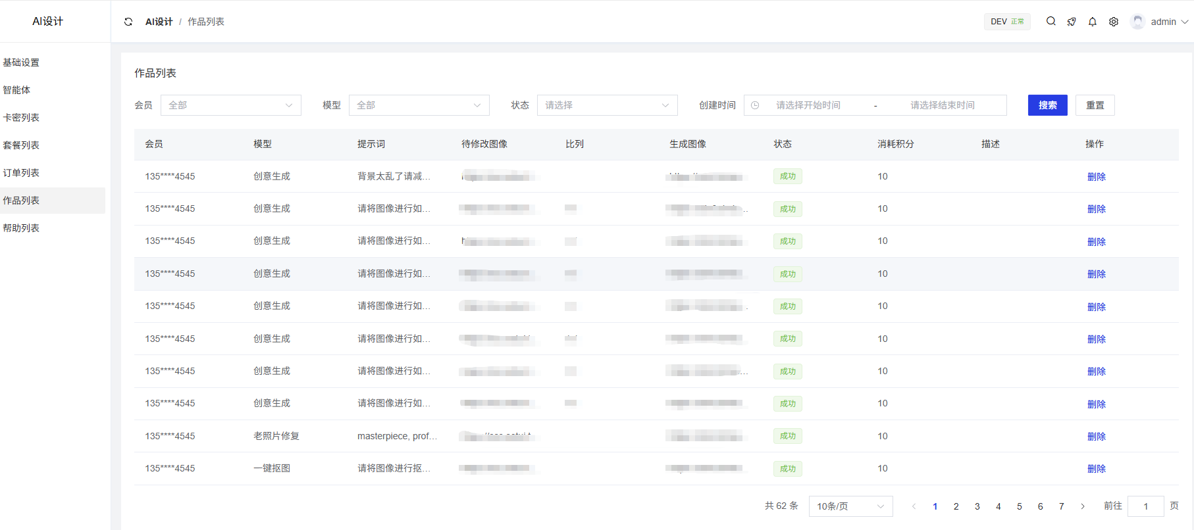Open settings gear icon in header
The image size is (1194, 530).
(x=1114, y=22)
